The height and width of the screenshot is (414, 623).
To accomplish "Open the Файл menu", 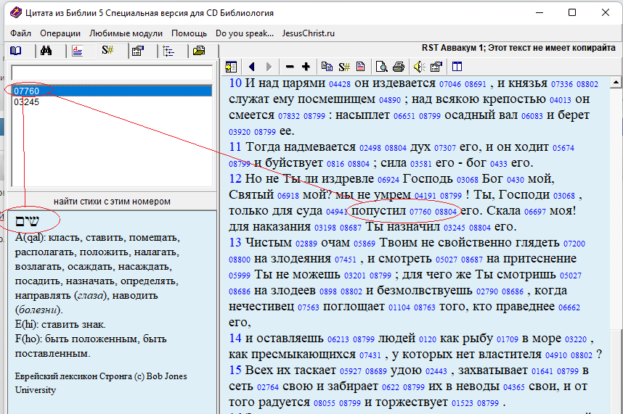I will pos(21,33).
